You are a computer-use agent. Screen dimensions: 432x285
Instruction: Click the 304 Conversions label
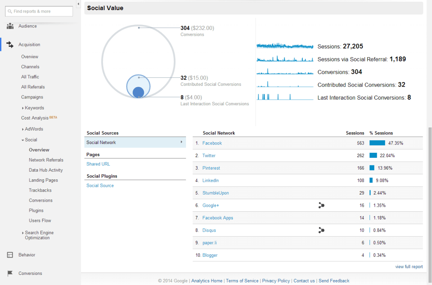(x=197, y=31)
